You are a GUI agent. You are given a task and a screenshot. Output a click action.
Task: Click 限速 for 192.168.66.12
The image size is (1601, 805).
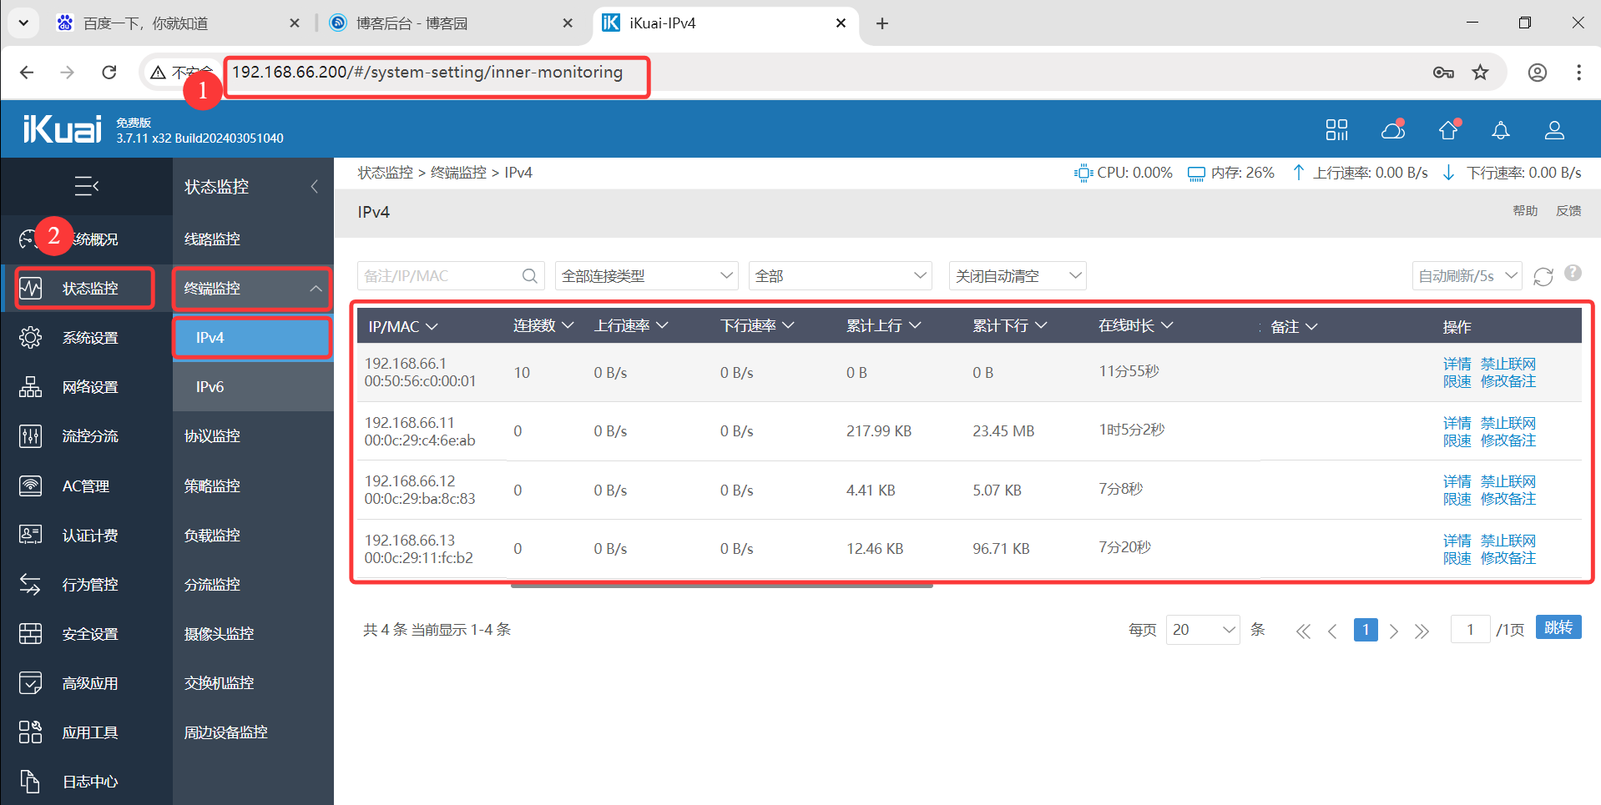1457,499
